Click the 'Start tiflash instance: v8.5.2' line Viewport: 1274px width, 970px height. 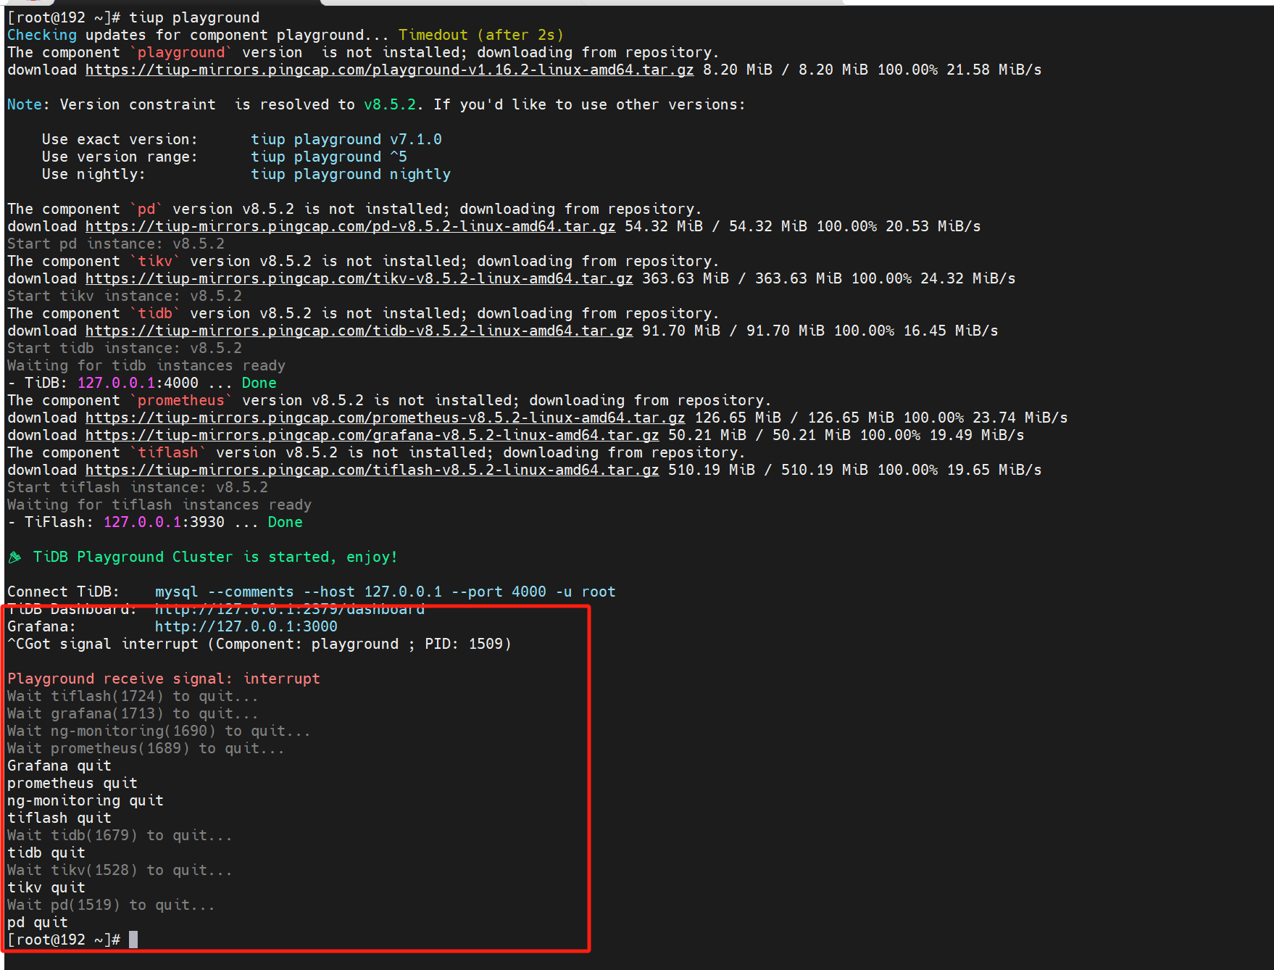pyautogui.click(x=138, y=487)
